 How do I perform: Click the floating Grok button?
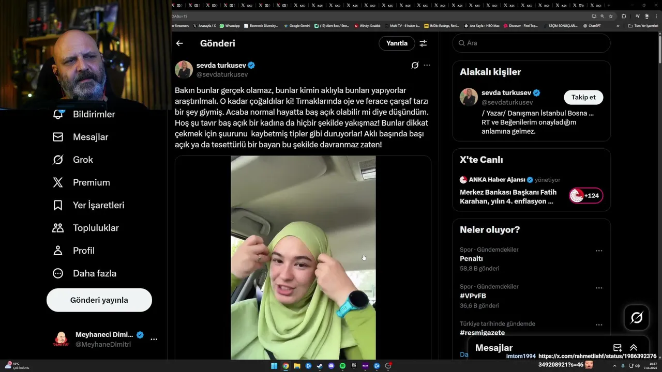click(x=637, y=318)
